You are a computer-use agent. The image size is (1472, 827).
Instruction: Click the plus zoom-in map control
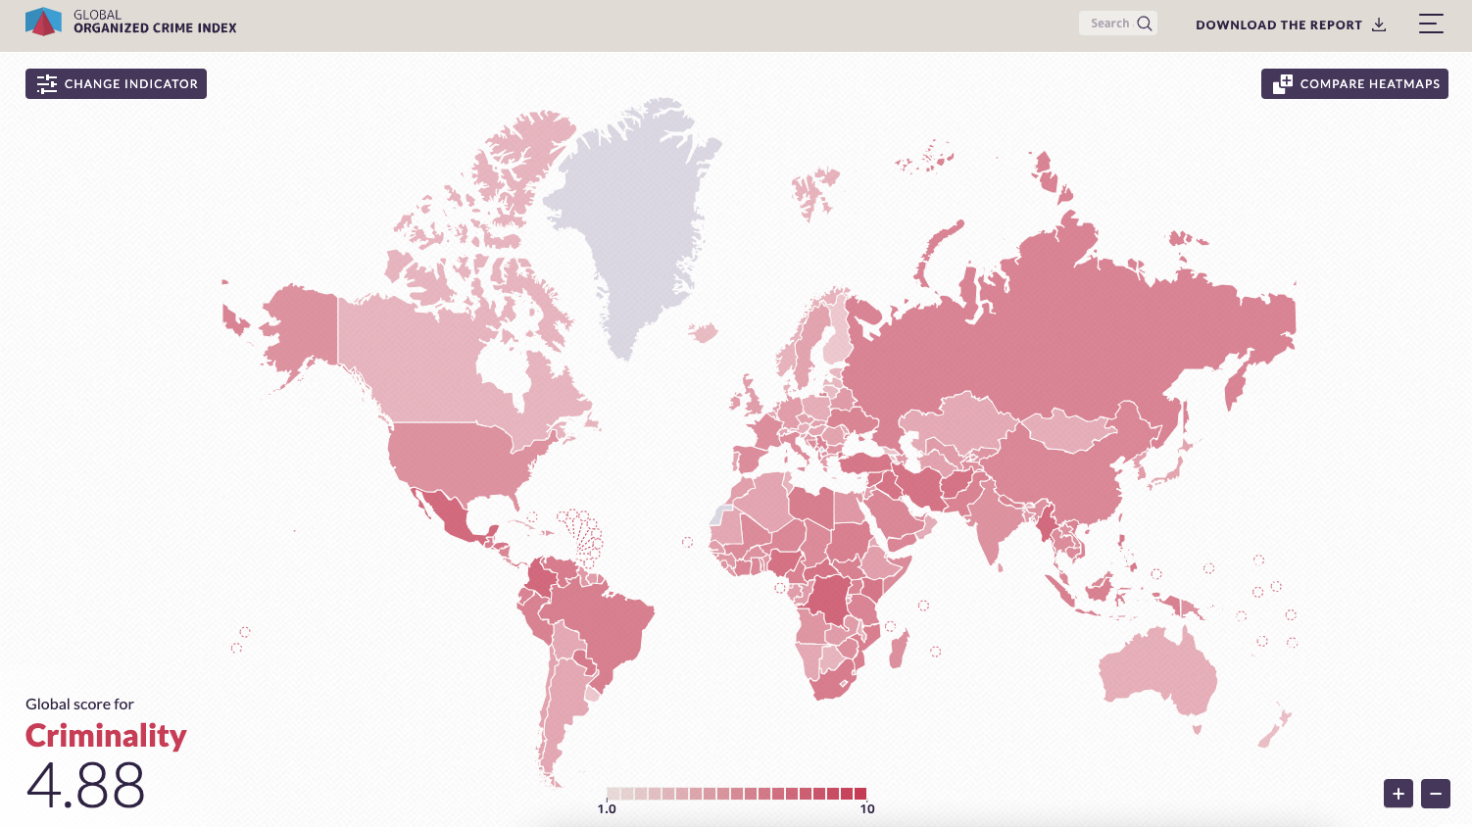pos(1398,794)
